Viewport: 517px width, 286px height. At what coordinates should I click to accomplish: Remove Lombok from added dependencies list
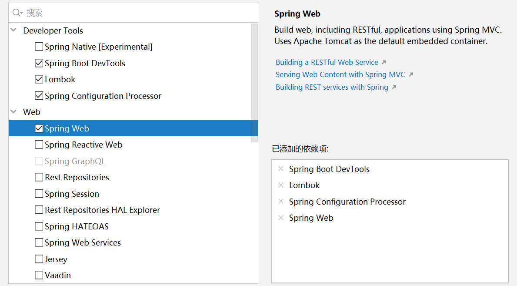tap(281, 185)
